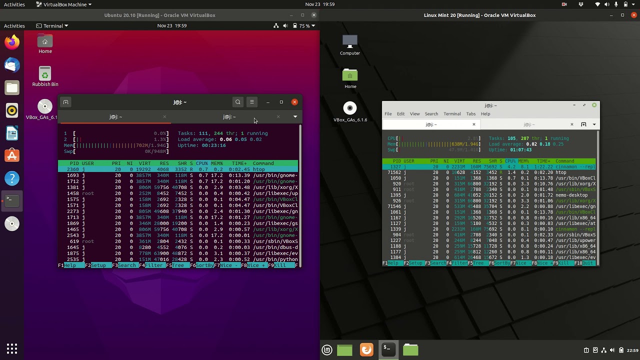Click MEM% column header in Mint htop
The height and width of the screenshot is (360, 640).
click(x=523, y=161)
